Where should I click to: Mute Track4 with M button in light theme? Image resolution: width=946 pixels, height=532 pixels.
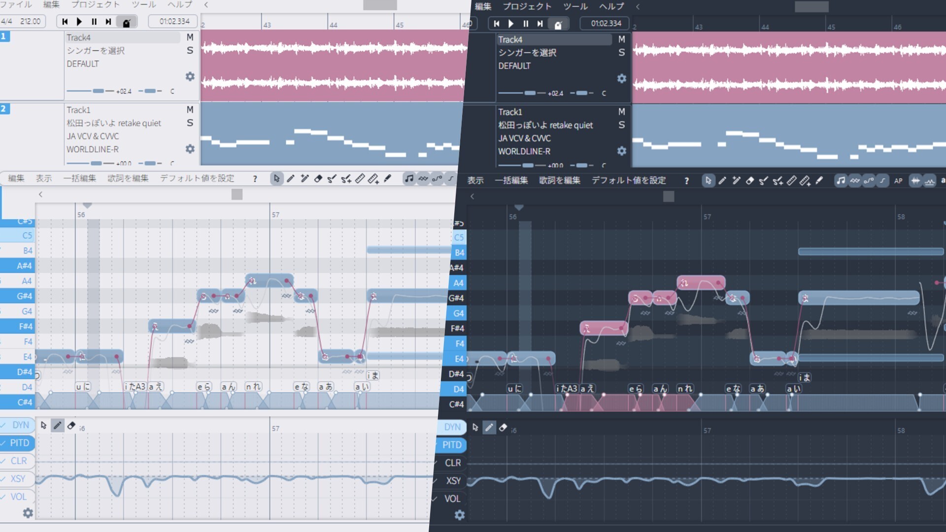[190, 37]
